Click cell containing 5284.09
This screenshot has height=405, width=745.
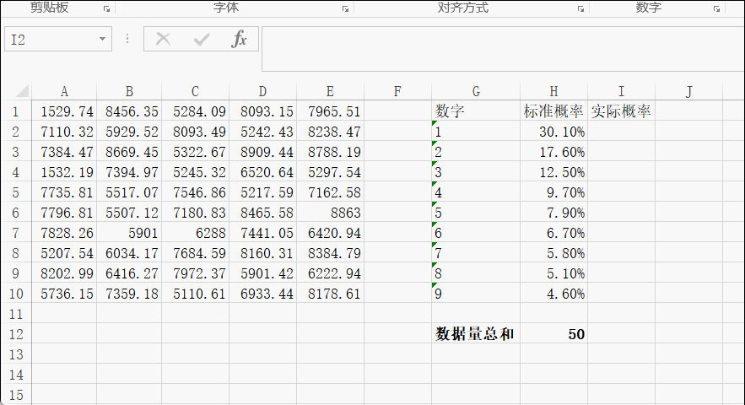pyautogui.click(x=195, y=111)
